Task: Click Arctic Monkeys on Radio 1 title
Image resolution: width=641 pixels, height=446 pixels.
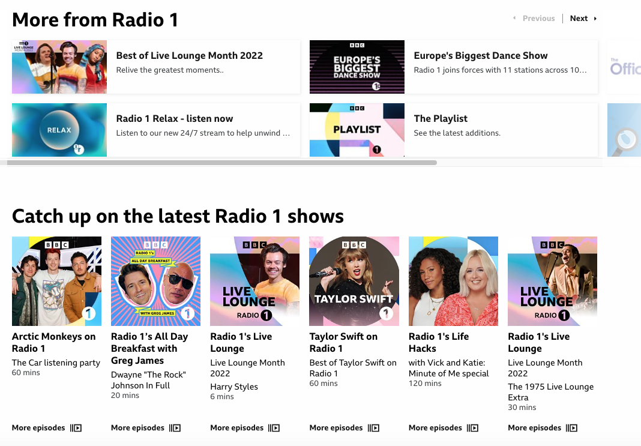Action: [x=53, y=343]
